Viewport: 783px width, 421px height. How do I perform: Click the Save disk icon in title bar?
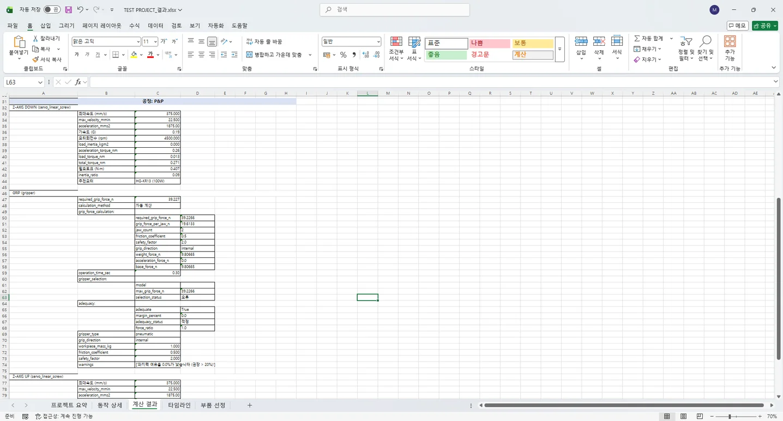coord(68,10)
